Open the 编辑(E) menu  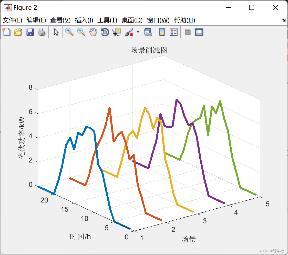pos(36,20)
